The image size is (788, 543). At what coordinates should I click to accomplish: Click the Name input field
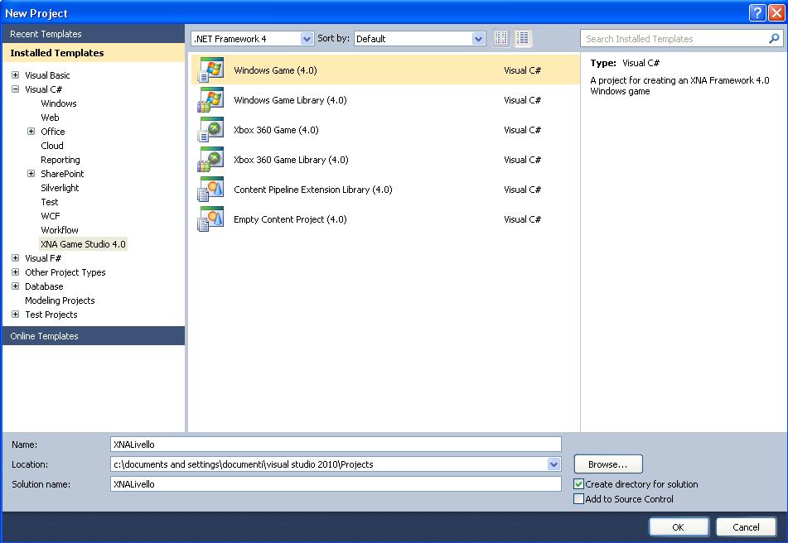(336, 444)
